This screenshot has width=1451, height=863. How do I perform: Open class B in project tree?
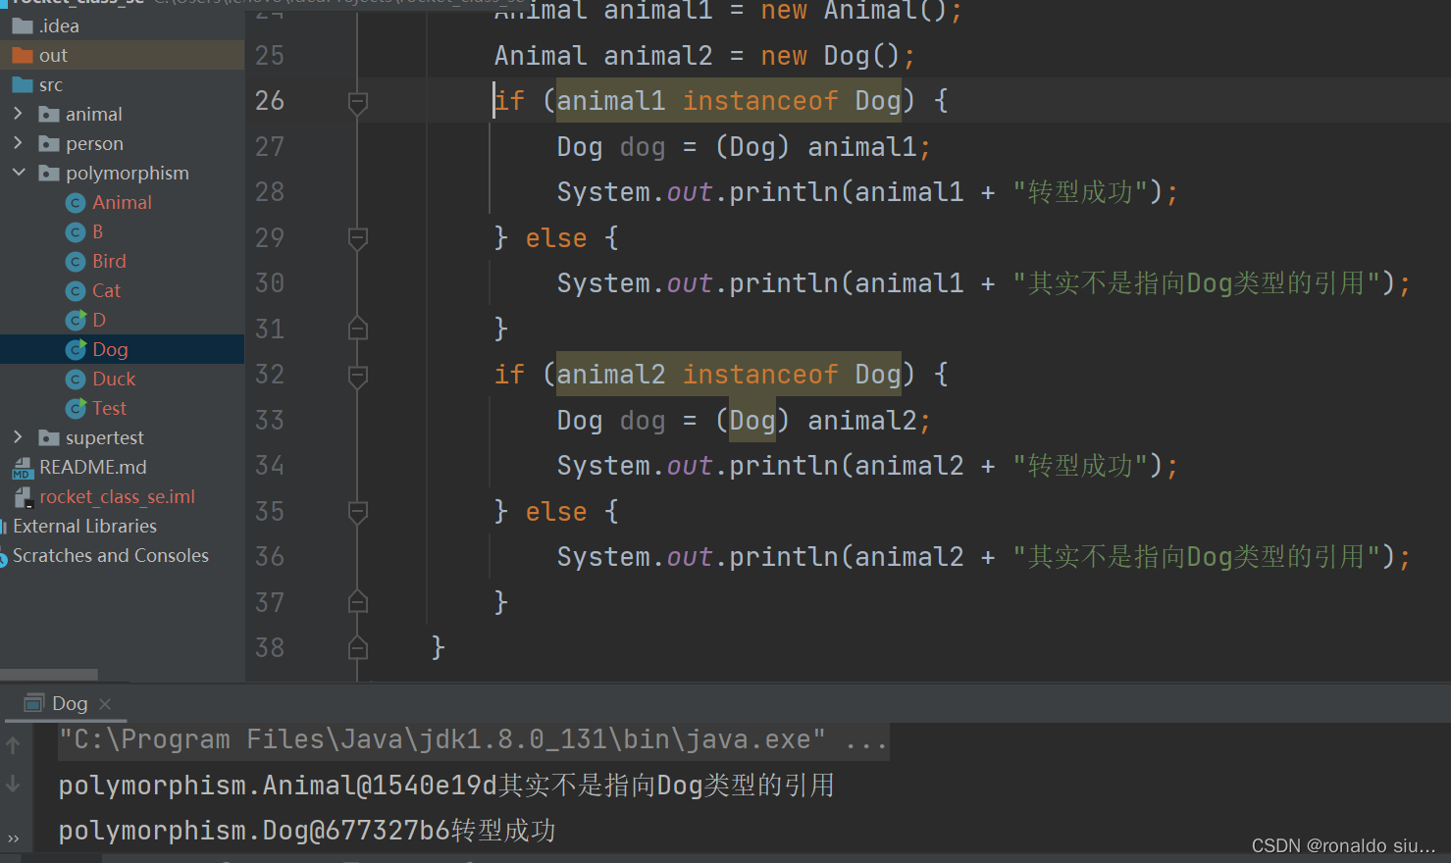97,231
